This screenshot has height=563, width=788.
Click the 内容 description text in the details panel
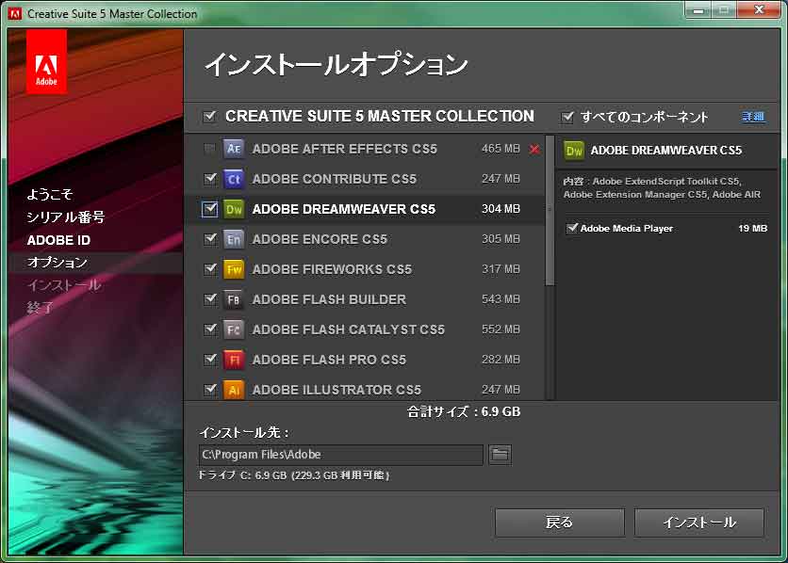[x=662, y=187]
